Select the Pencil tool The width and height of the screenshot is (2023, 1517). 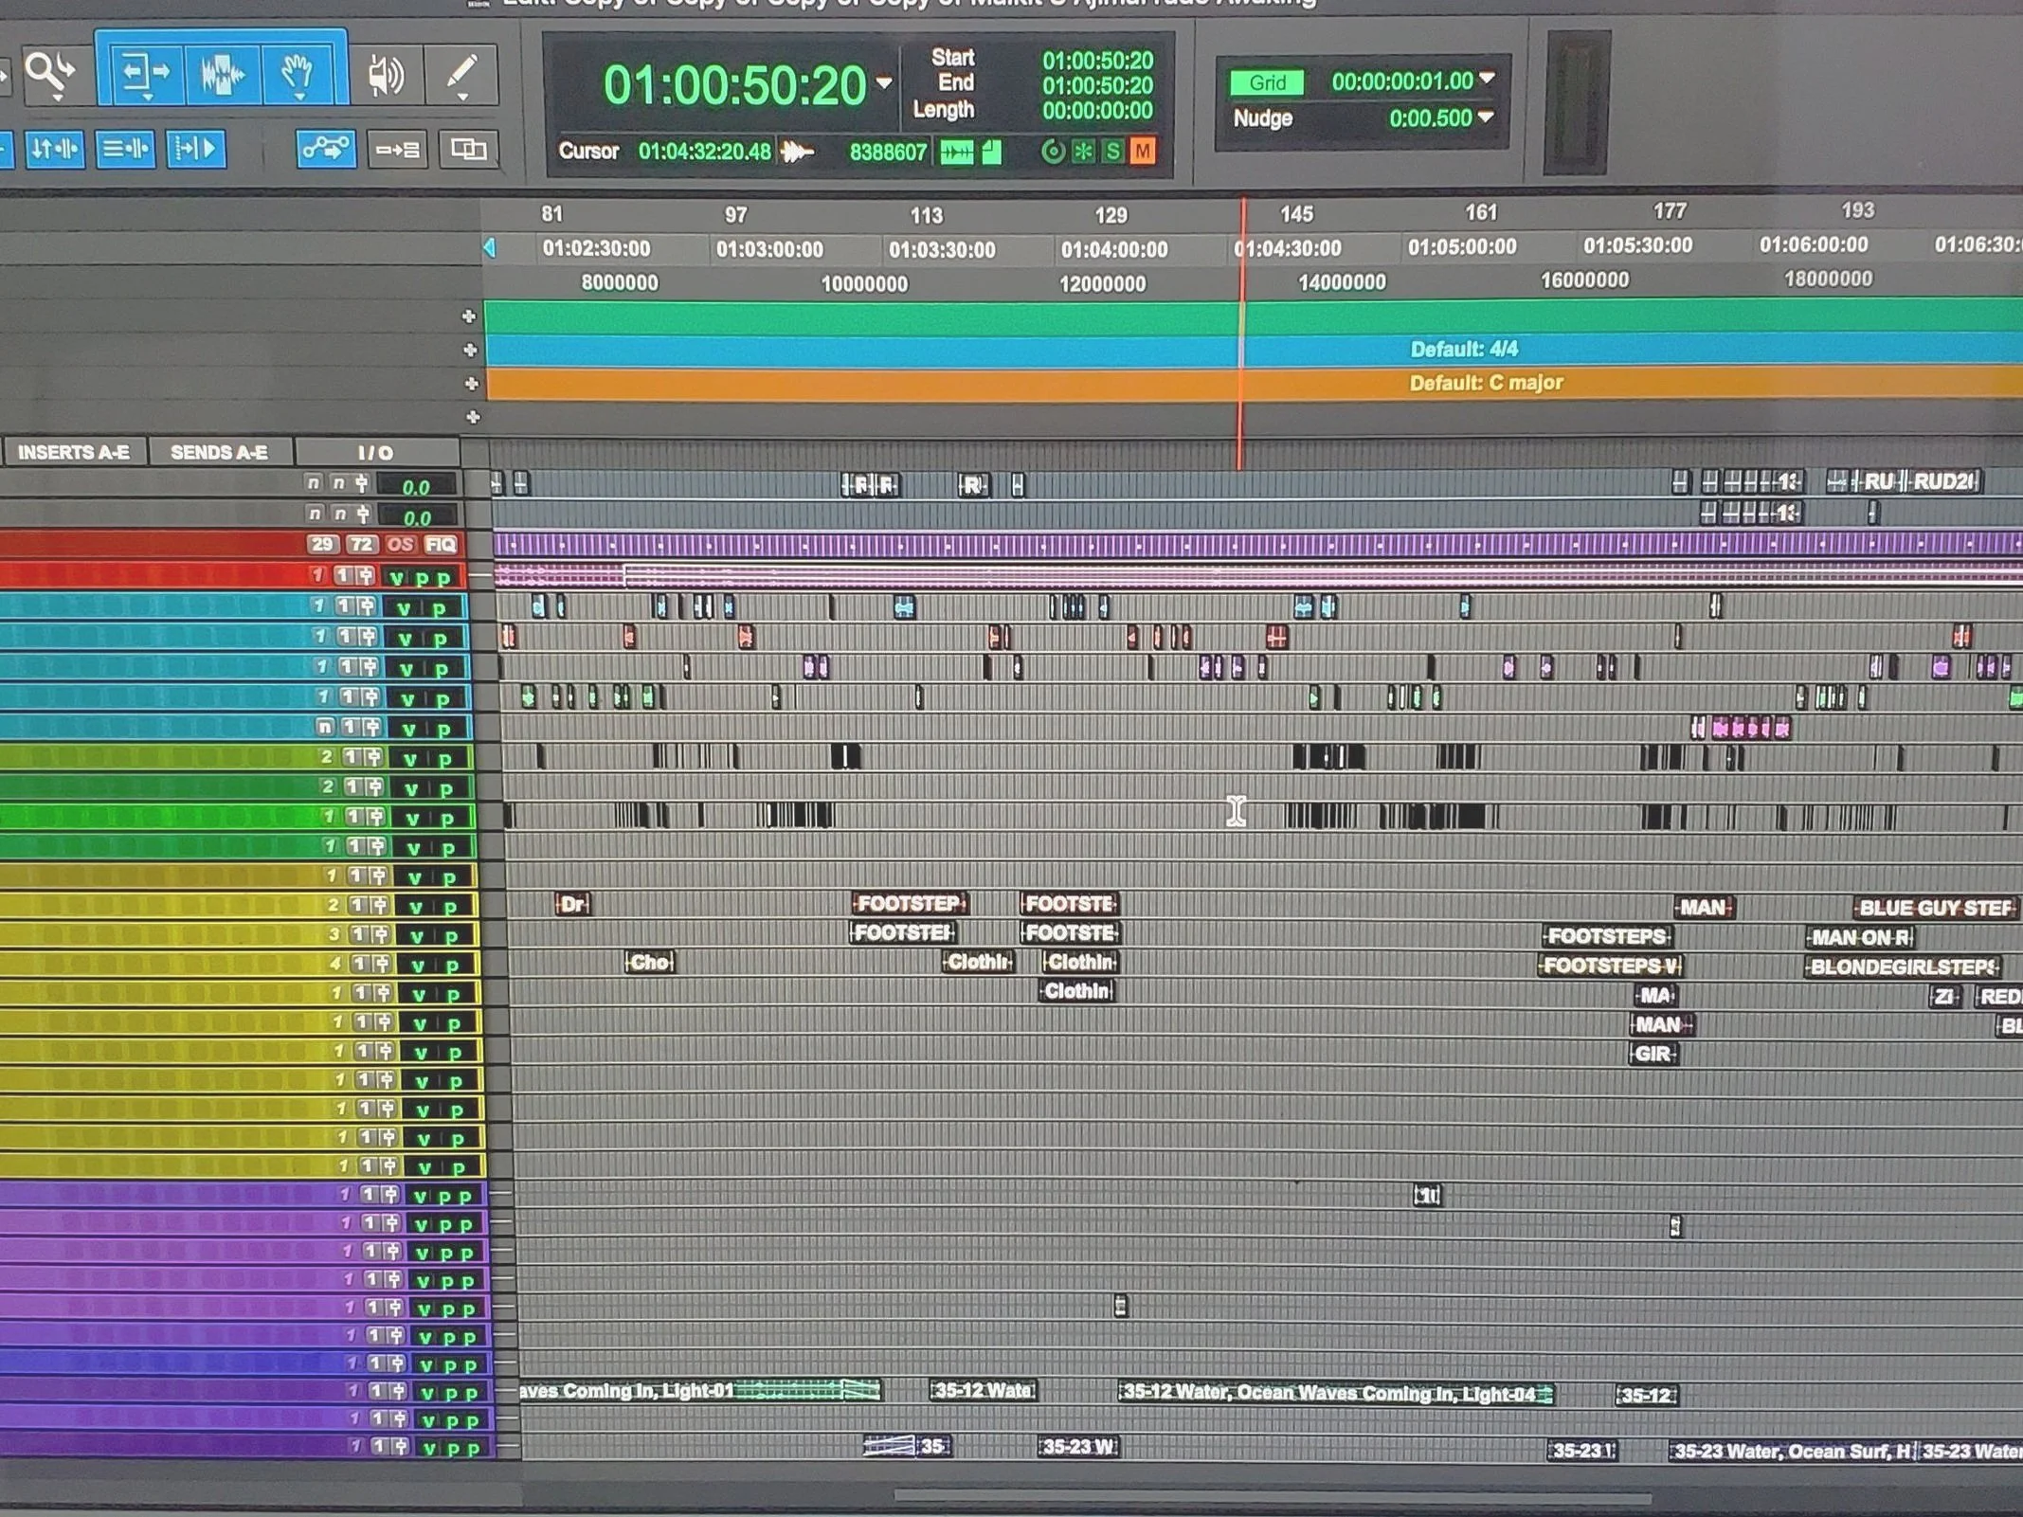pos(461,74)
